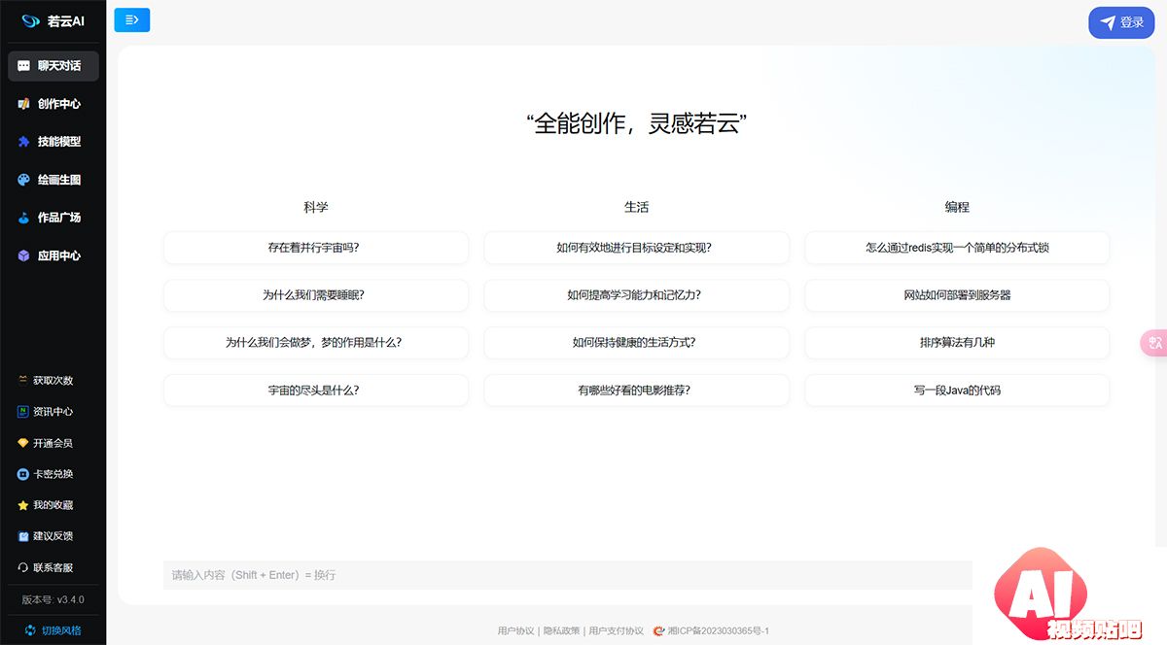The image size is (1167, 645).
Task: Choose prompt 排序算法有几种
Action: pos(957,343)
